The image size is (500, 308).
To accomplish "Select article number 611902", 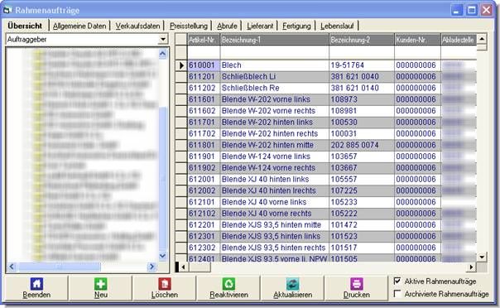I will 204,168.
